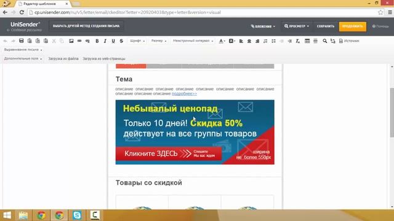The image size is (394, 221).
Task: Select the Редактор шаблонов browser tab
Action: 42,4
